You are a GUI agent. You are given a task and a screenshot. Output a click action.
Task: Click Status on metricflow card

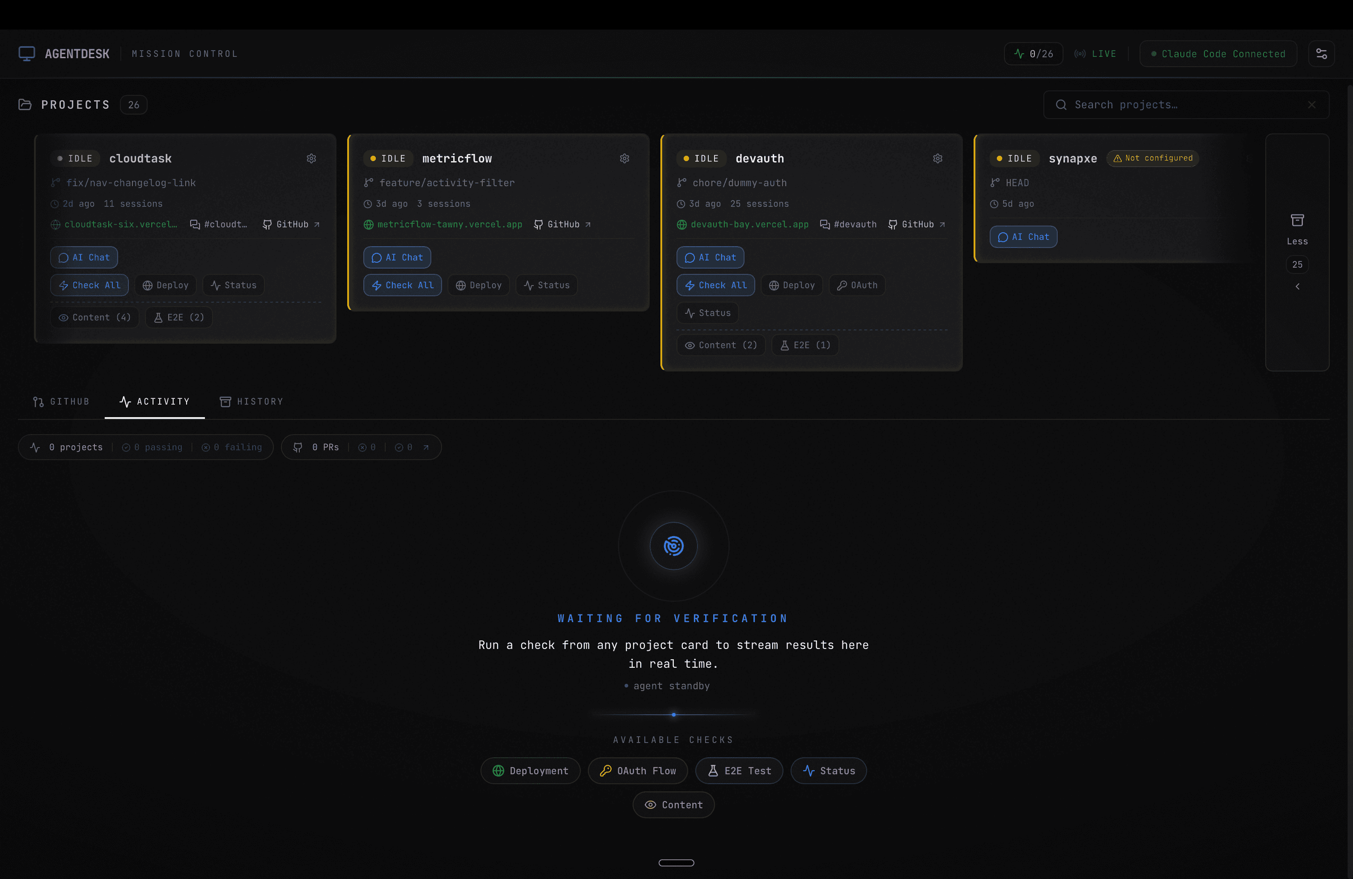pyautogui.click(x=547, y=286)
